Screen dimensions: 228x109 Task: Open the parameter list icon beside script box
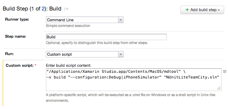point(224,71)
